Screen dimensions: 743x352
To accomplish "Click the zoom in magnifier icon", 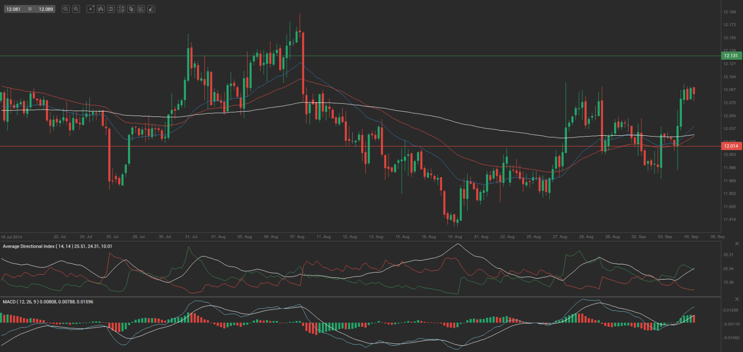I will (76, 9).
